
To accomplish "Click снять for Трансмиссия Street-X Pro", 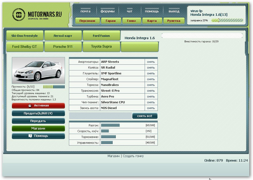I will tap(151, 91).
